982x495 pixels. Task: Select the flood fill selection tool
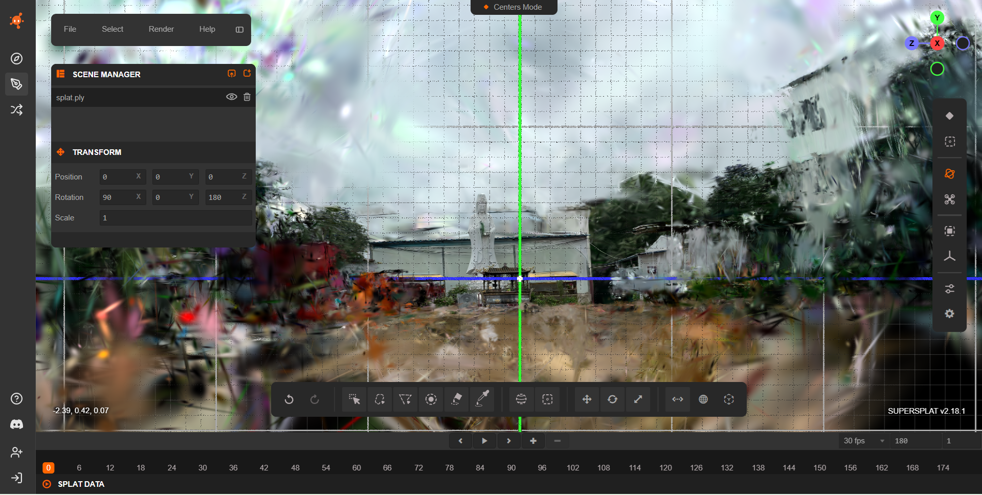tap(456, 399)
